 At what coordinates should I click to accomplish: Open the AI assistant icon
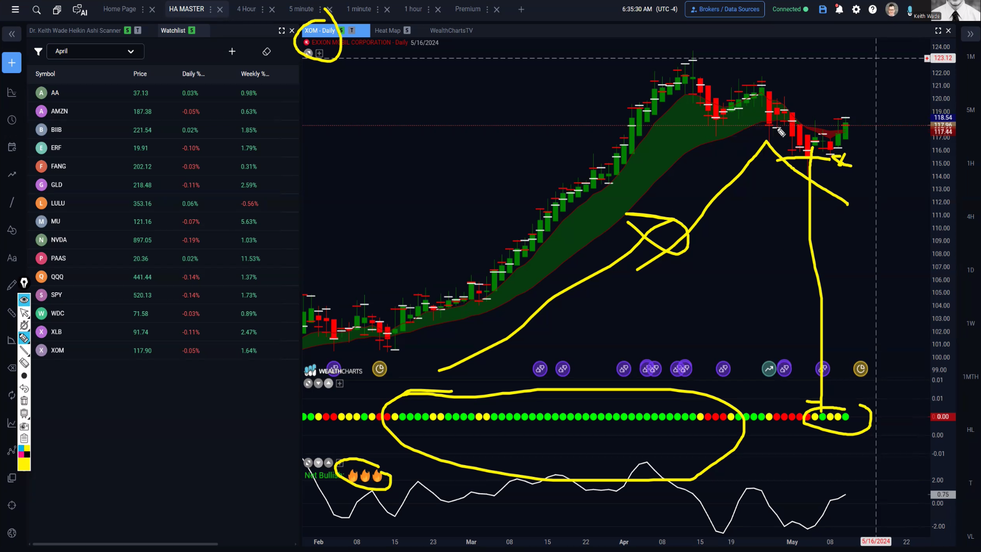point(80,10)
